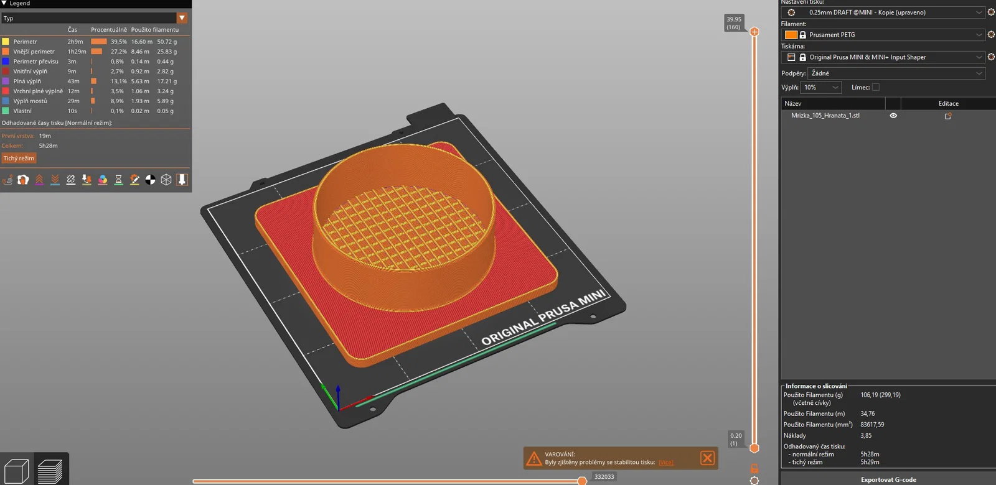Toggle Vlastní green swatch in legend
Screen dimensions: 996x485
coord(6,111)
